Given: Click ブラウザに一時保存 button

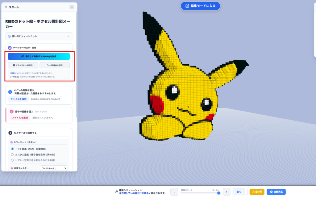Looking at the screenshot, I should coord(23,65).
